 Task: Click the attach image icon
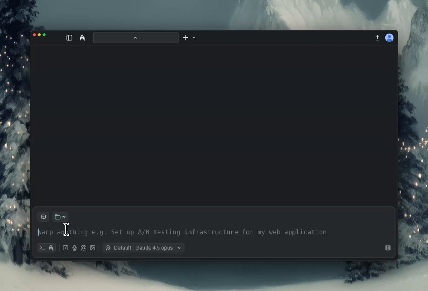point(92,247)
